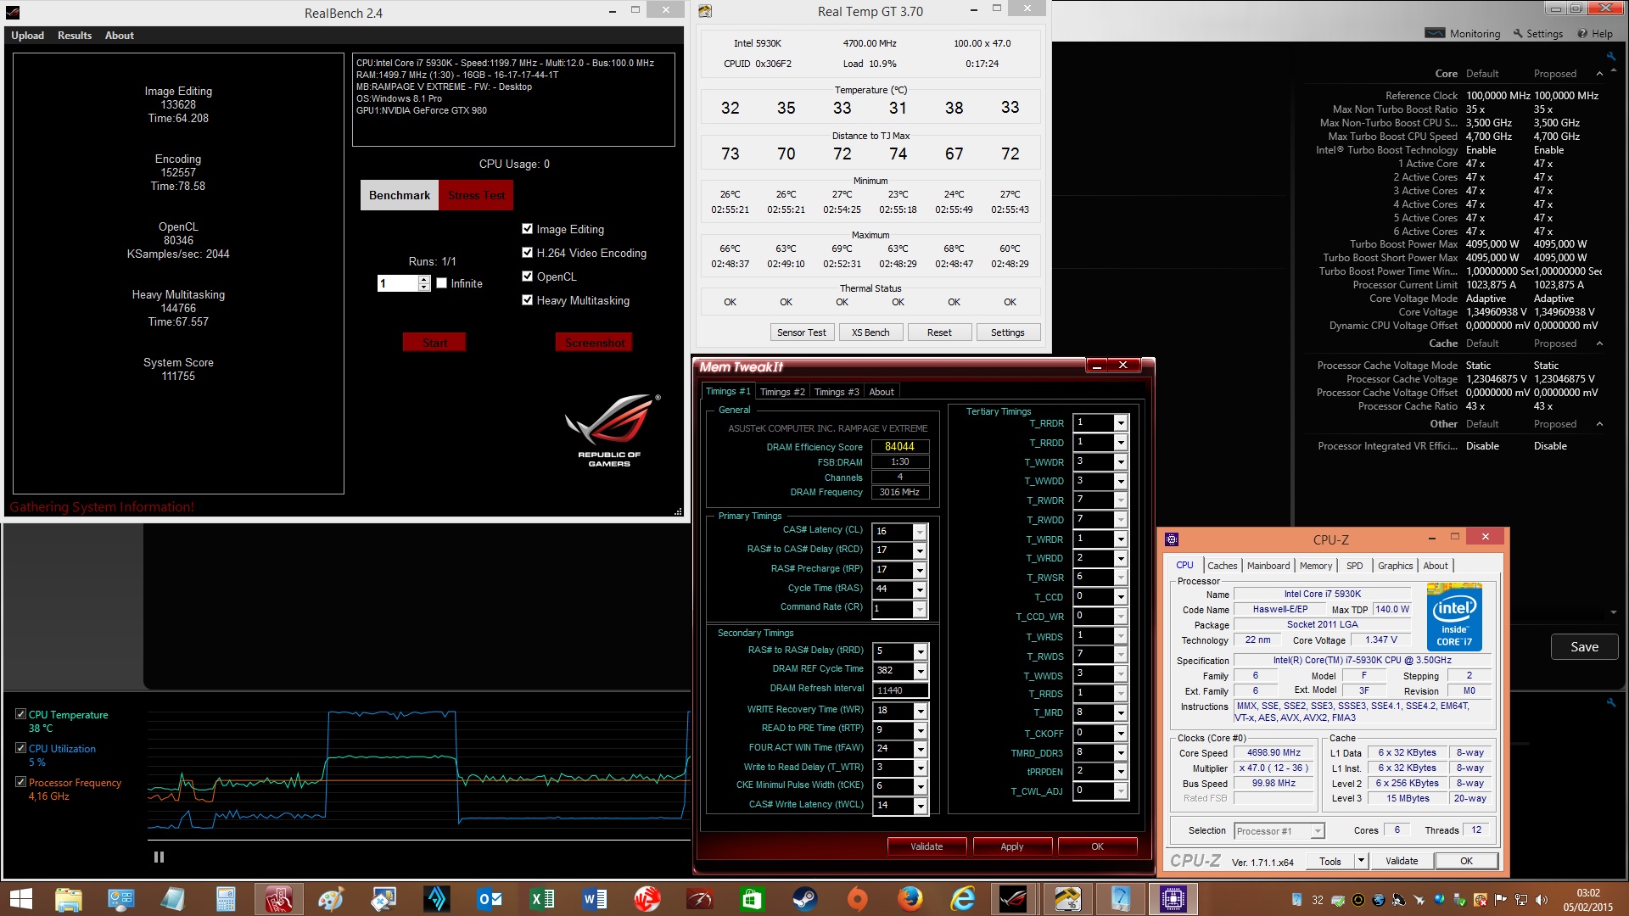Click Sensor Test in Real Temp
The image size is (1629, 916).
coord(802,332)
